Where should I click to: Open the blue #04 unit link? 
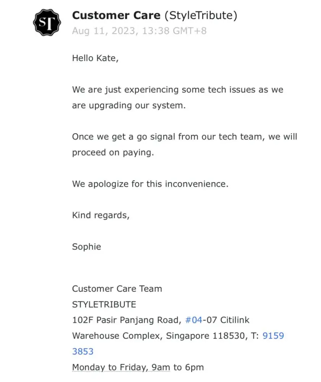coord(194,320)
